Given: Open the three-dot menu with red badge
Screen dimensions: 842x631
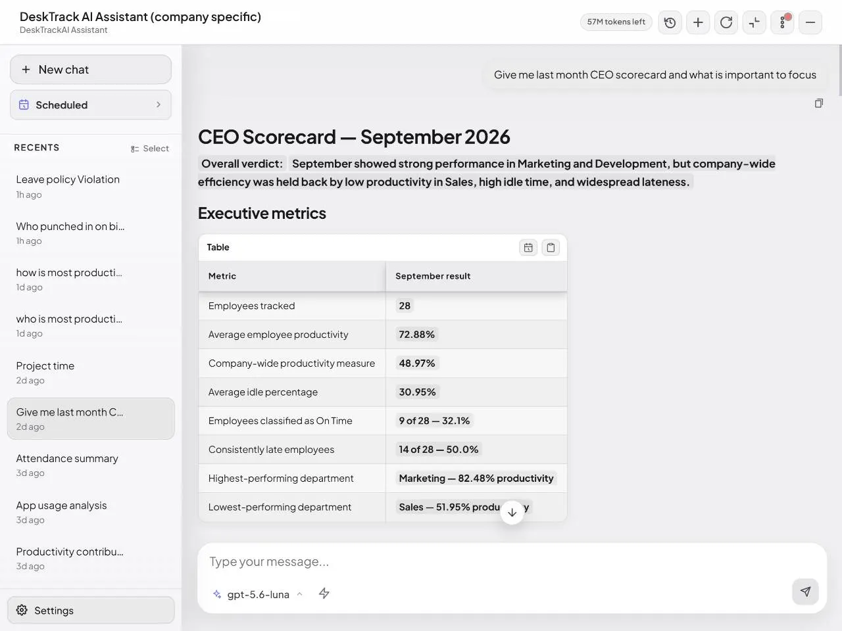Looking at the screenshot, I should click(x=783, y=22).
